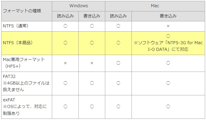Select the NTFS（本商品） row label
206x120 pixels.
coord(18,43)
